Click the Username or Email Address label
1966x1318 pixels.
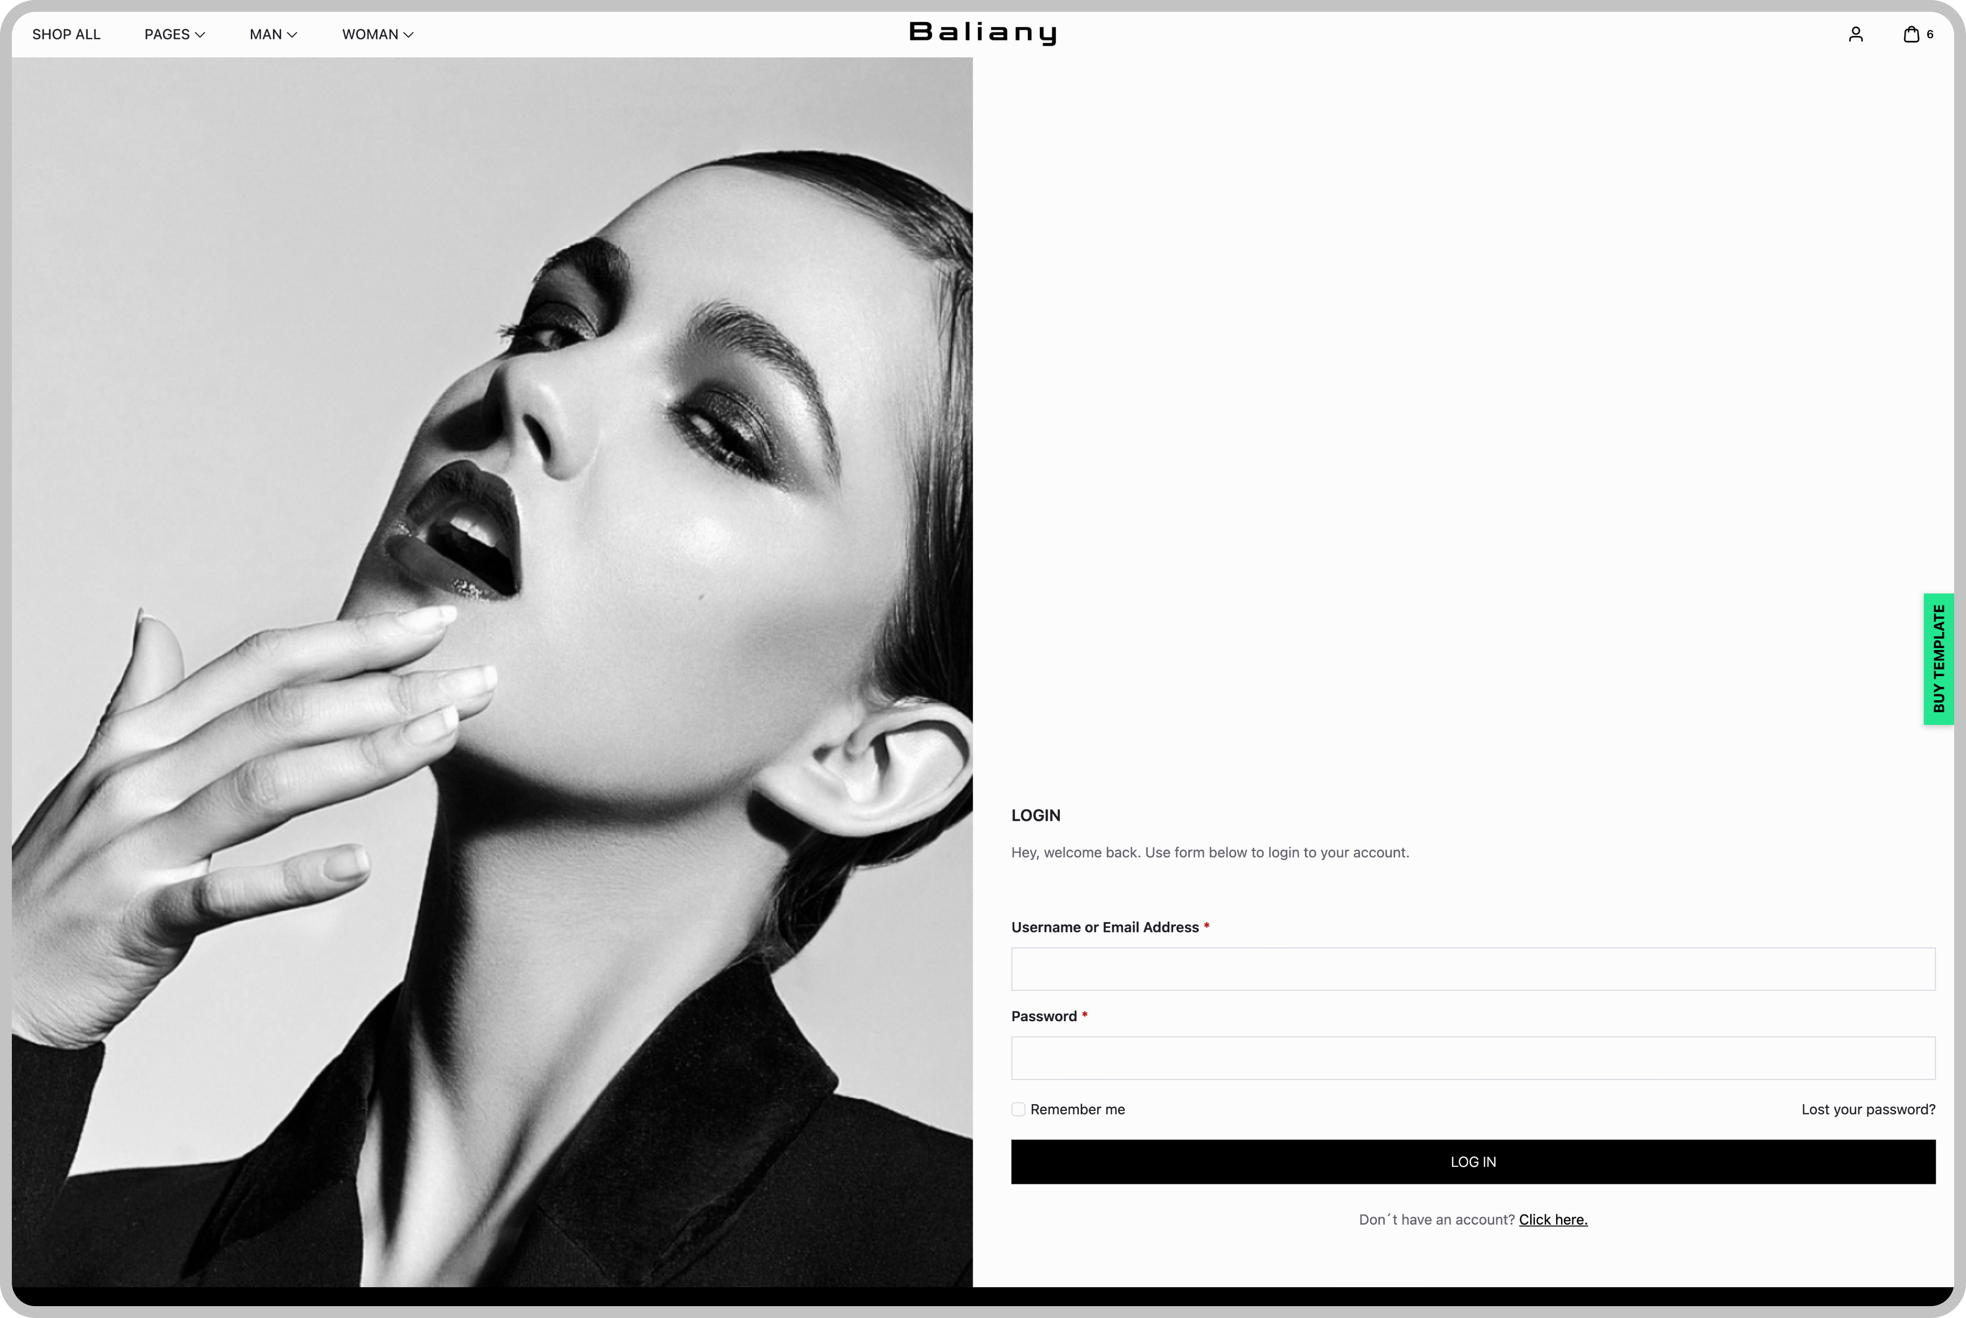[1104, 927]
